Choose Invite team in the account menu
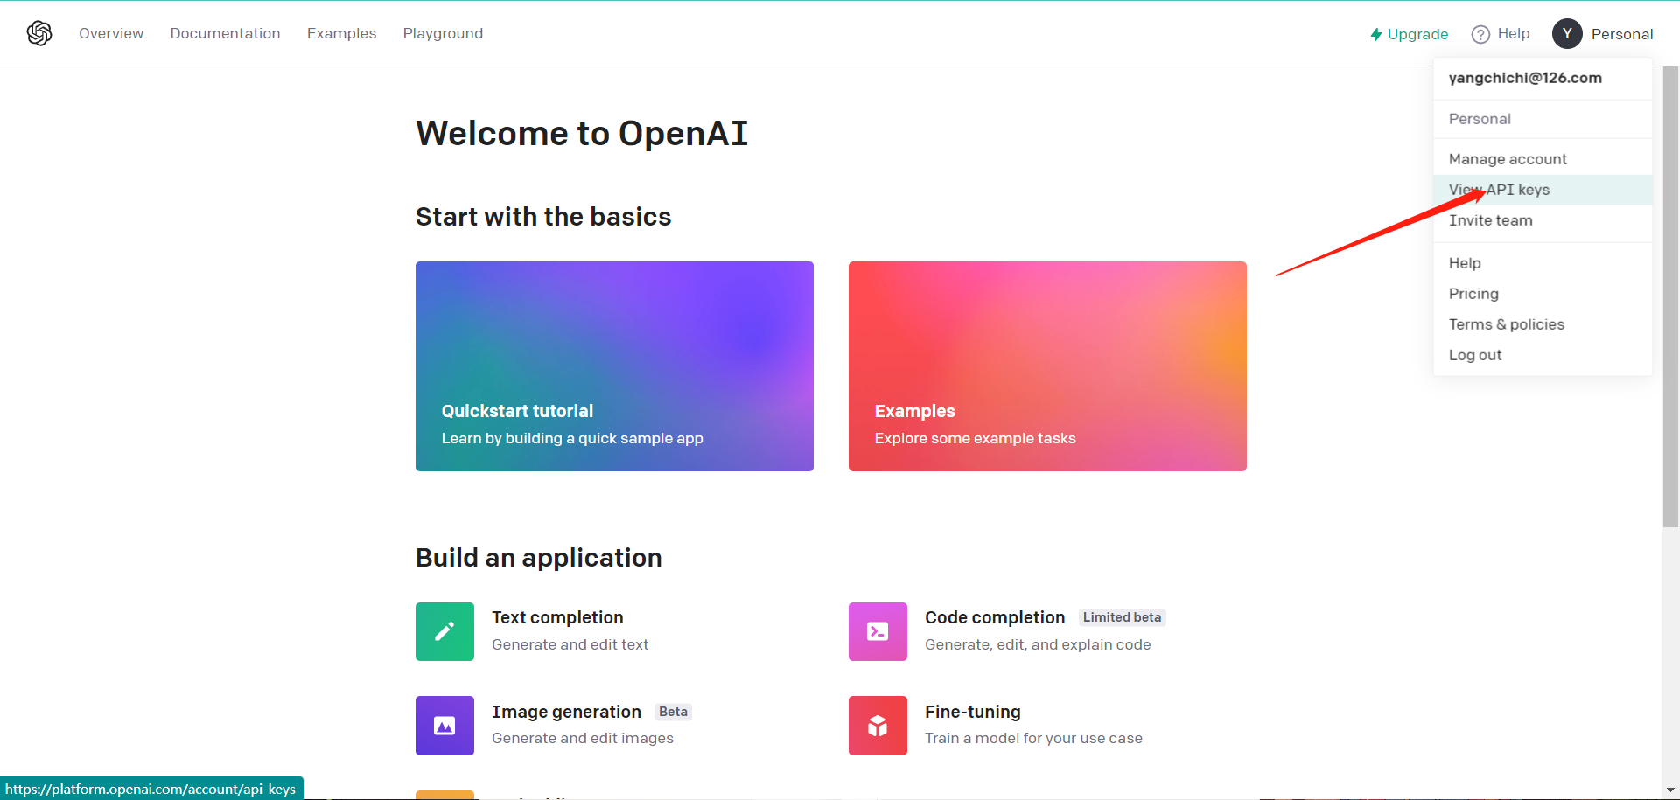The height and width of the screenshot is (800, 1680). (x=1543, y=220)
